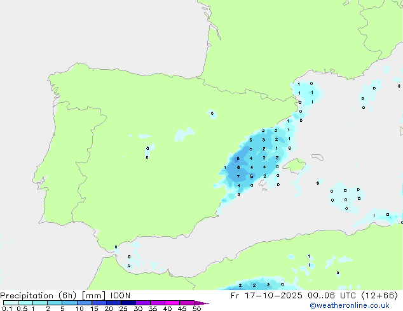Screen dimensions: 403x311
Task: Click the '15' legend scale label
Action: pyautogui.click(x=94, y=308)
